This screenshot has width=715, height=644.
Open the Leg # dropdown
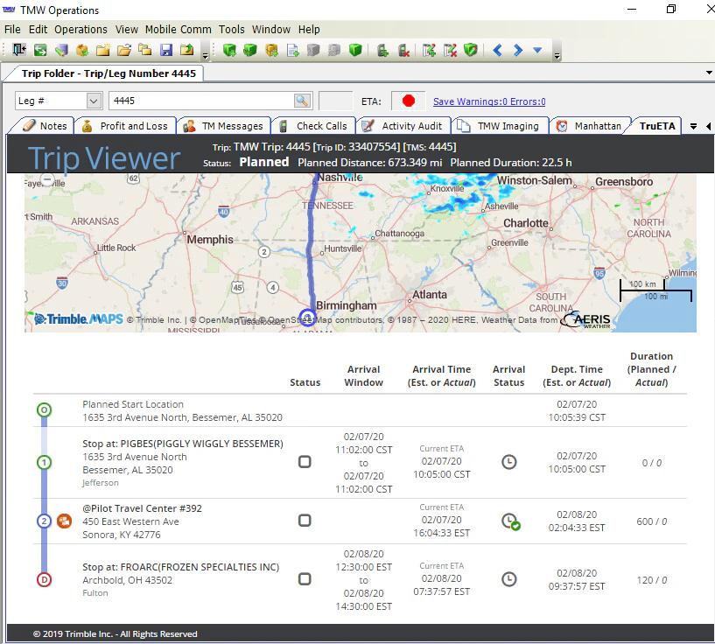click(94, 101)
